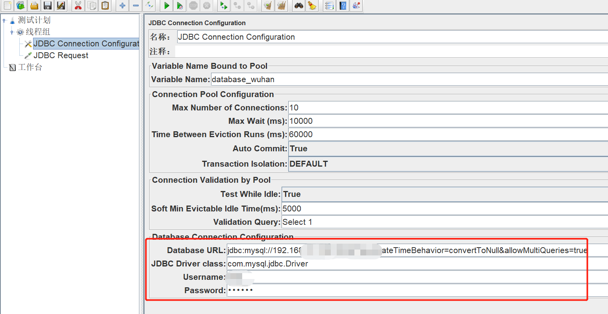The width and height of the screenshot is (608, 314).
Task: Save the test plan with floppy icon
Action: (48, 6)
